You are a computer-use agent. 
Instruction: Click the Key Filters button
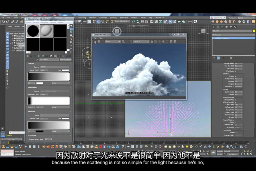coord(232,154)
